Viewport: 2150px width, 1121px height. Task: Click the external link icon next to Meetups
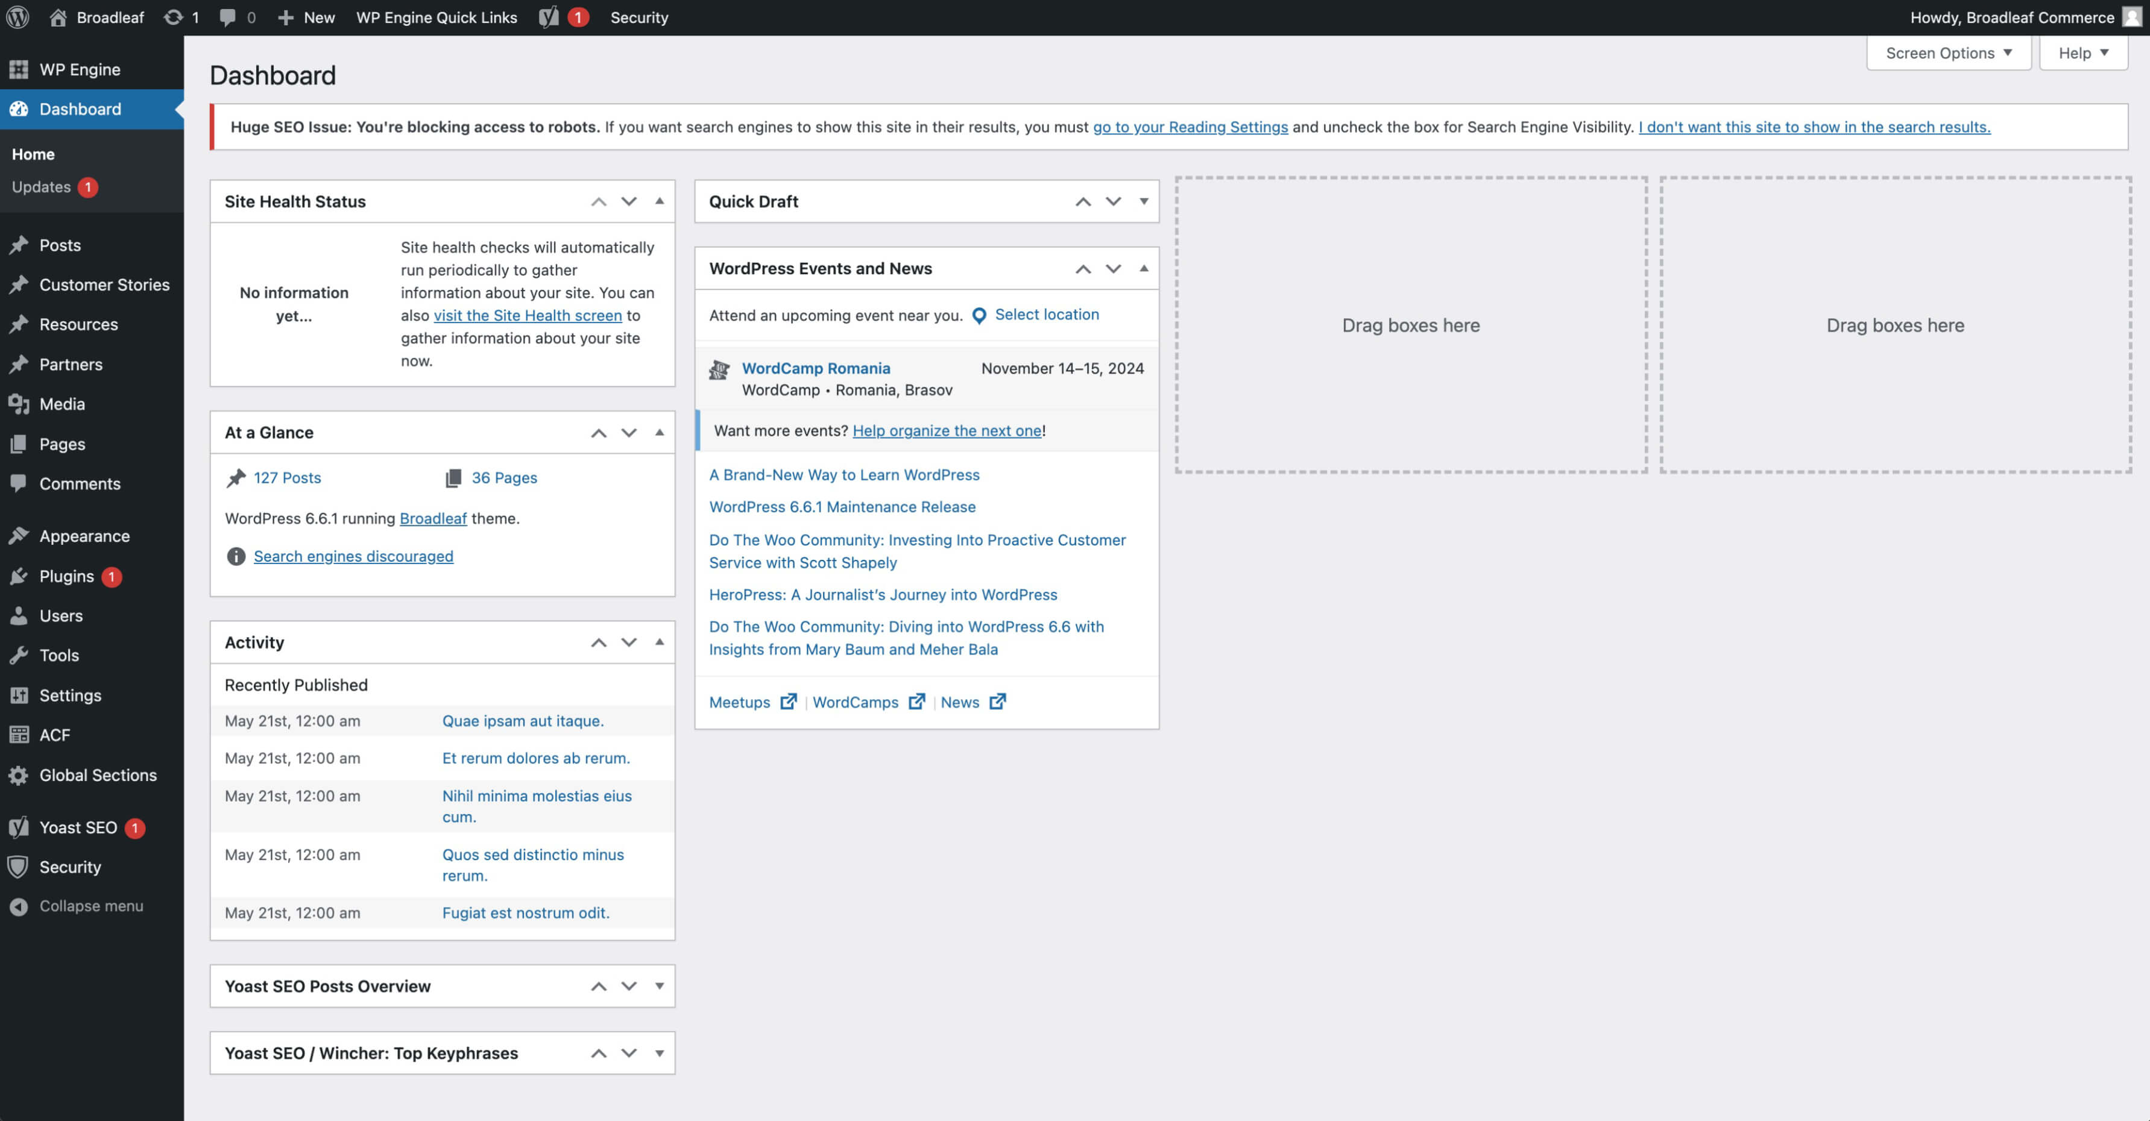coord(788,702)
